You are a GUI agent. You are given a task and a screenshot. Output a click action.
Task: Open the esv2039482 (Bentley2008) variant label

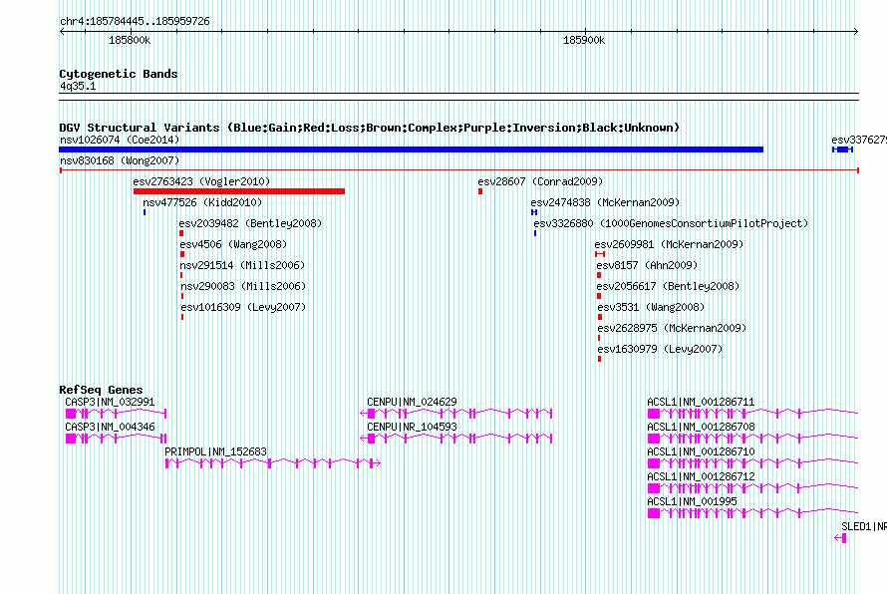pos(250,223)
